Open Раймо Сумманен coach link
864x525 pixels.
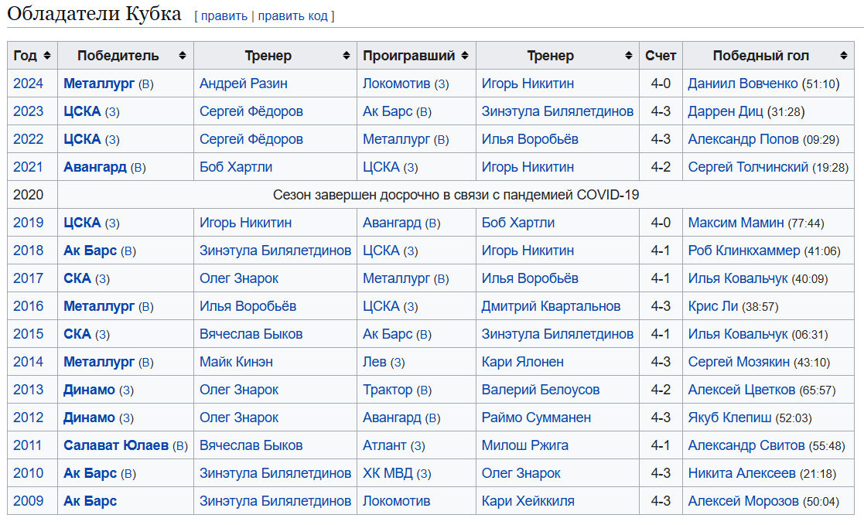pyautogui.click(x=536, y=418)
